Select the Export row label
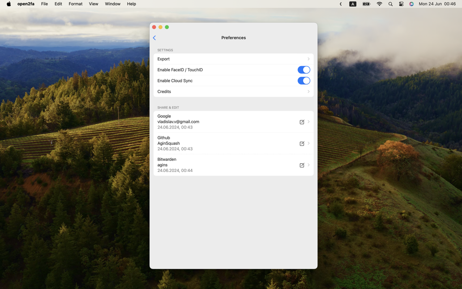The height and width of the screenshot is (289, 462). [x=164, y=59]
